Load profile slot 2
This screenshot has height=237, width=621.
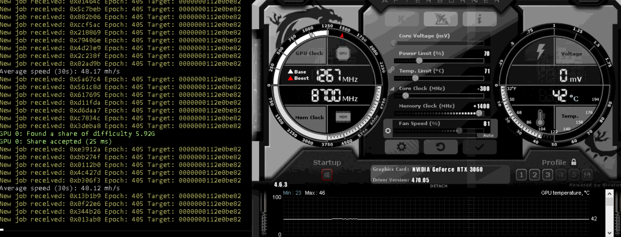tap(534, 175)
